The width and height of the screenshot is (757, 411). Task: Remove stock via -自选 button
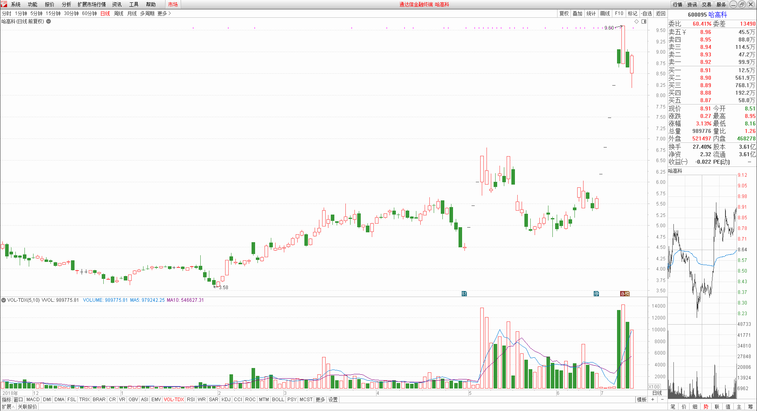(x=647, y=13)
